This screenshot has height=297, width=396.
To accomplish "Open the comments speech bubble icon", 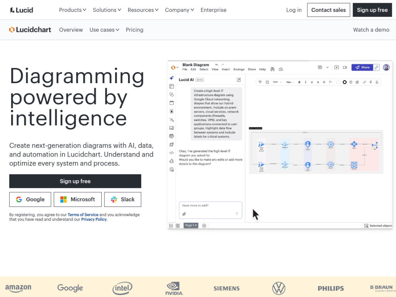I will (320, 67).
